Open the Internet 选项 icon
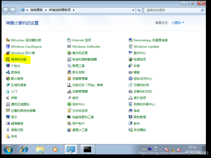 click(69, 40)
